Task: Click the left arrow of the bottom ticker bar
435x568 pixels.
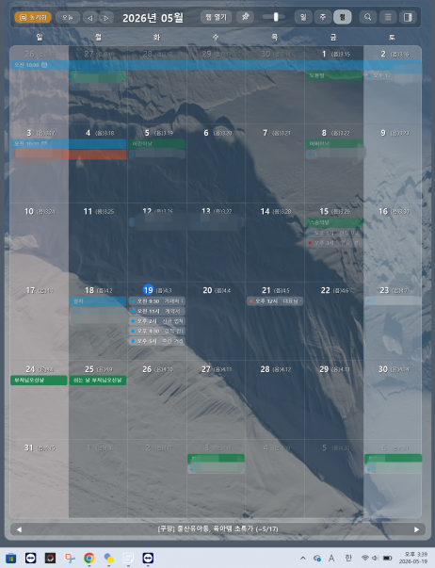Action: coord(19,529)
